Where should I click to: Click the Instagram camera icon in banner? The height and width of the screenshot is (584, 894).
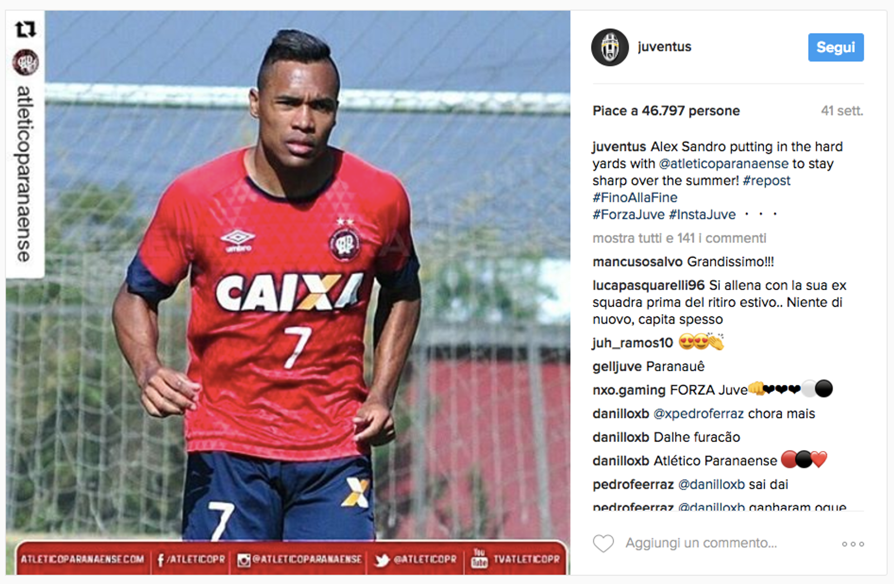[x=244, y=560]
